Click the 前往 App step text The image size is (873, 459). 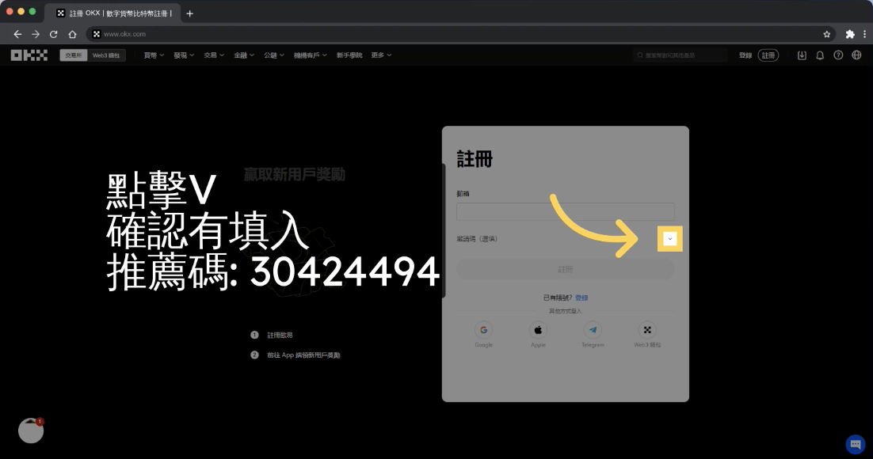[x=303, y=355]
